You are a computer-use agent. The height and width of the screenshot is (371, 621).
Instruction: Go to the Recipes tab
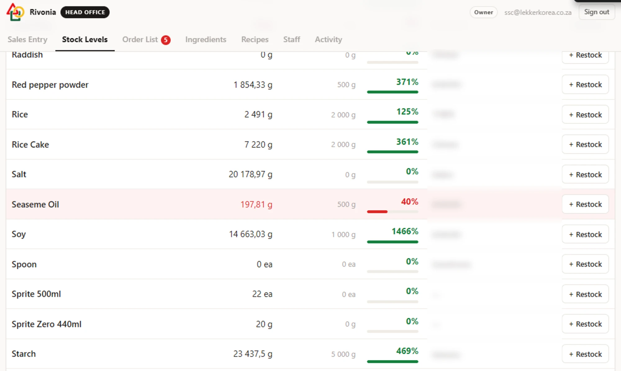[255, 40]
